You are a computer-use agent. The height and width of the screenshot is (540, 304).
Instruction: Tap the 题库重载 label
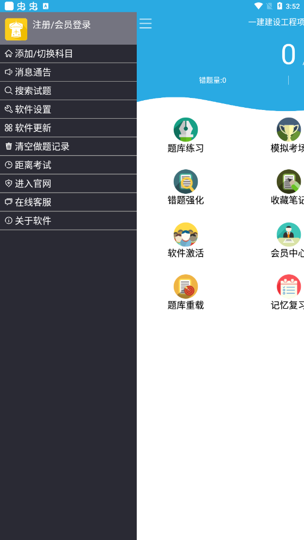[186, 305]
